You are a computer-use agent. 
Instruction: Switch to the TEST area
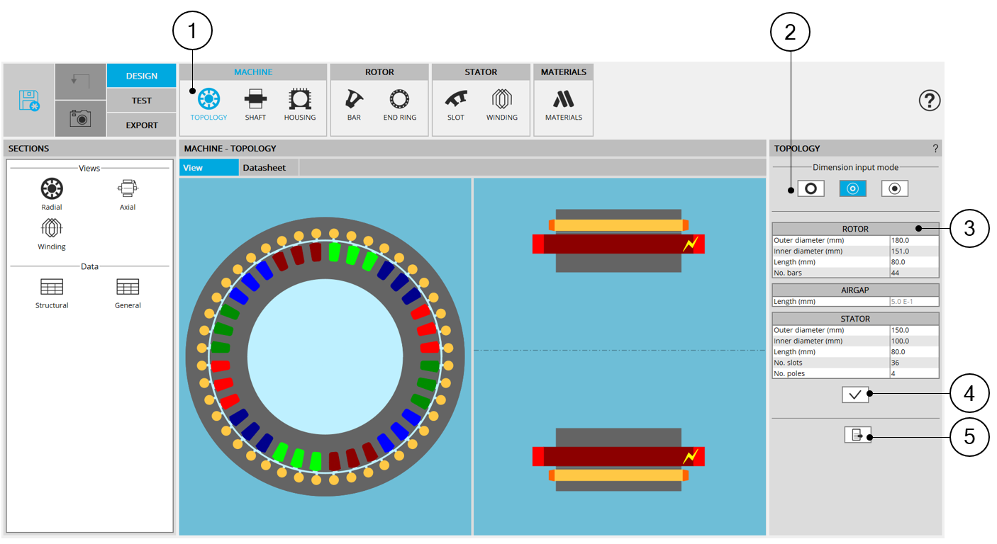click(x=141, y=101)
